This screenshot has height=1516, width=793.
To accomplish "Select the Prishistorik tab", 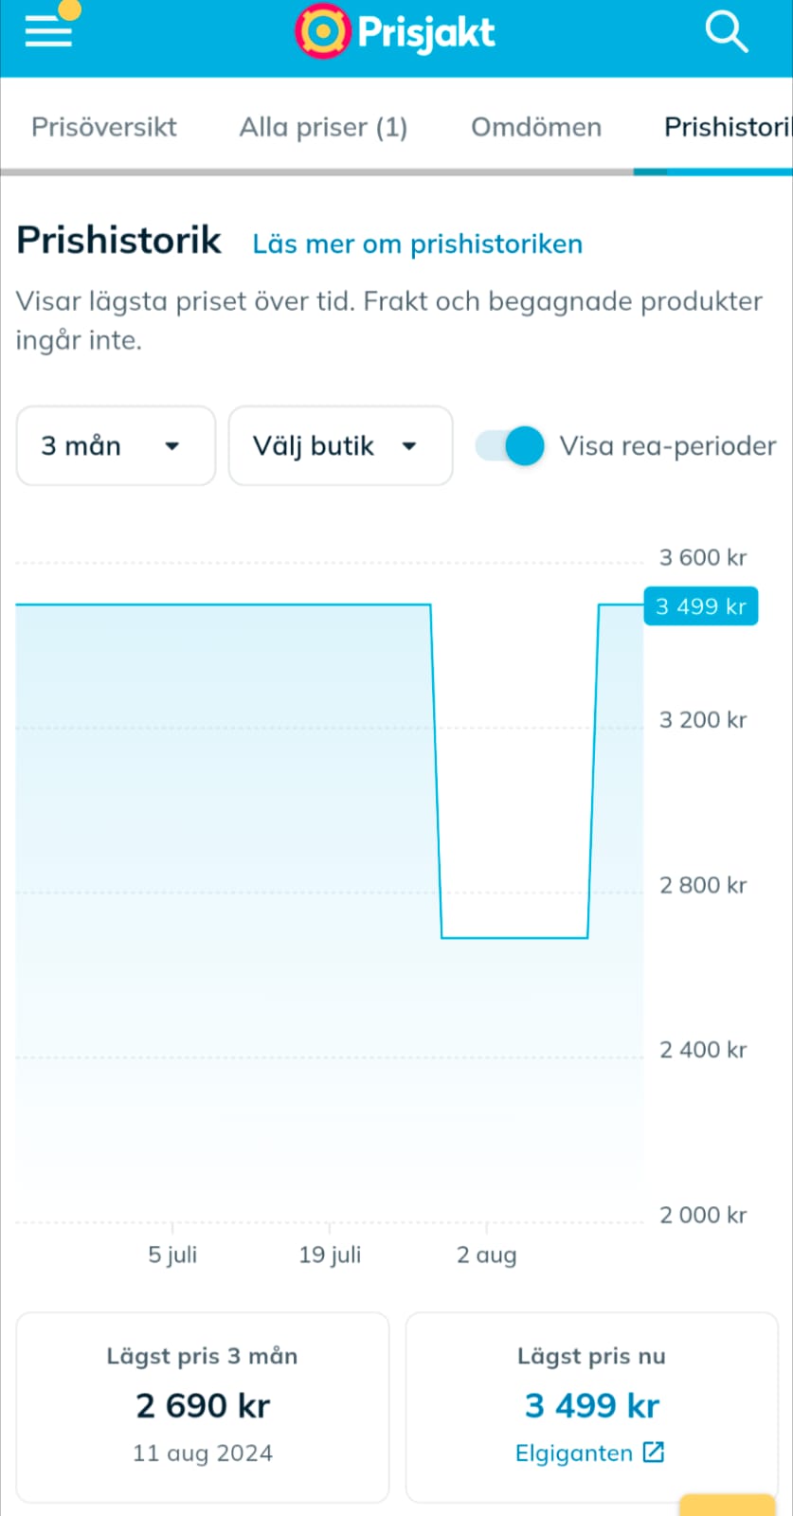I will pyautogui.click(x=726, y=127).
